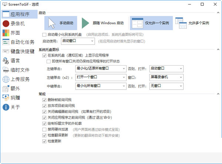Click the ScreenToGif title bar app icon
The image size is (222, 164).
[x=5, y=4]
